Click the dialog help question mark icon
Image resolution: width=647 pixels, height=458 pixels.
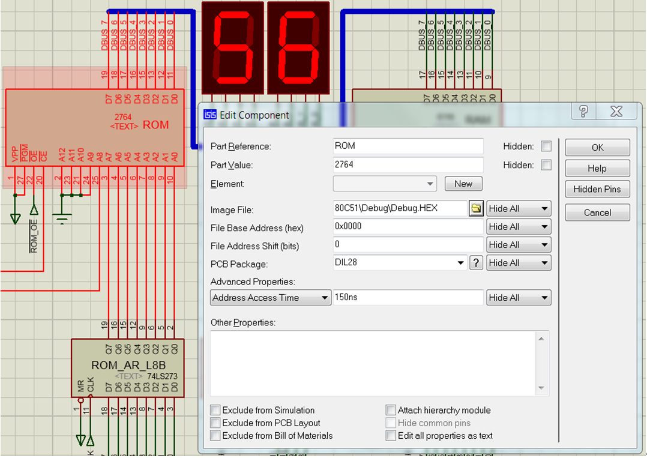click(x=583, y=111)
